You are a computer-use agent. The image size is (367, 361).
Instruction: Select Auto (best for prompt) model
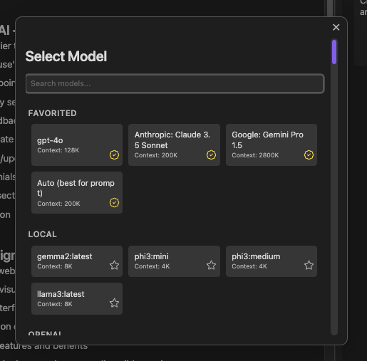[x=77, y=192]
